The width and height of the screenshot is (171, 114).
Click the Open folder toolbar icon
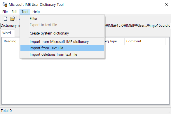pos(13,19)
